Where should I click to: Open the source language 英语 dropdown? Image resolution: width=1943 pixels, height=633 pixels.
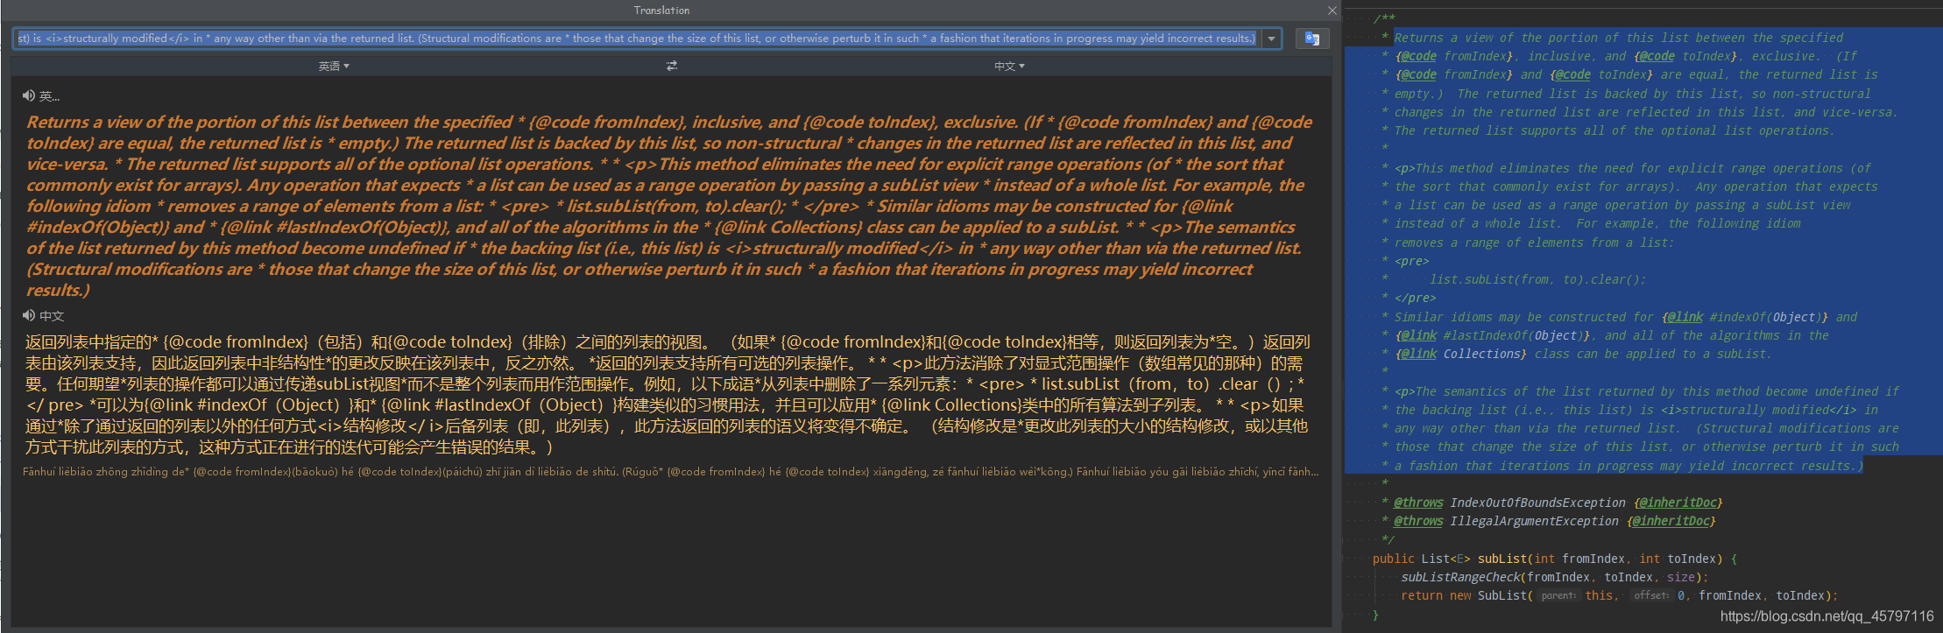(x=334, y=66)
